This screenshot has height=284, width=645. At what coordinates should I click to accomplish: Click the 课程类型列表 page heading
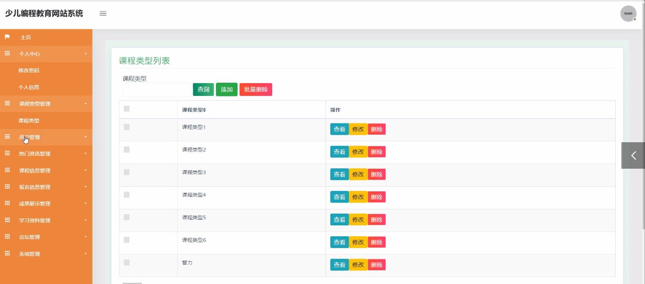[x=144, y=60]
